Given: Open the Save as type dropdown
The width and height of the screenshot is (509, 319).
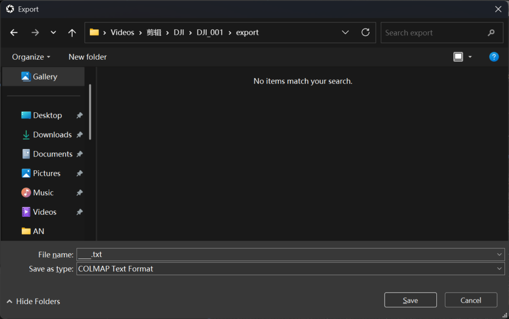Looking at the screenshot, I should click(x=500, y=269).
